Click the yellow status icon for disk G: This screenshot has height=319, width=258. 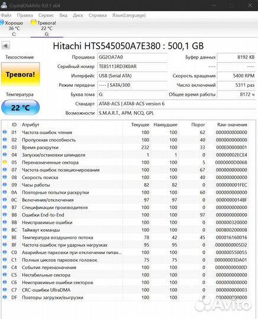(x=34, y=22)
